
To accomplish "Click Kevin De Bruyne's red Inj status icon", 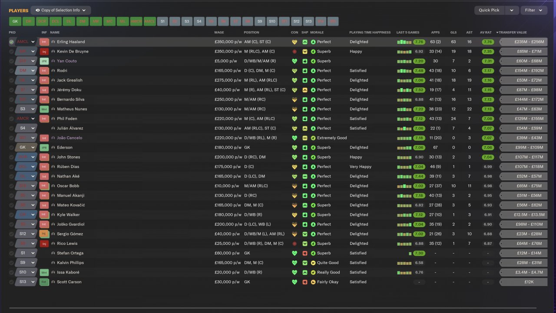I will (44, 52).
